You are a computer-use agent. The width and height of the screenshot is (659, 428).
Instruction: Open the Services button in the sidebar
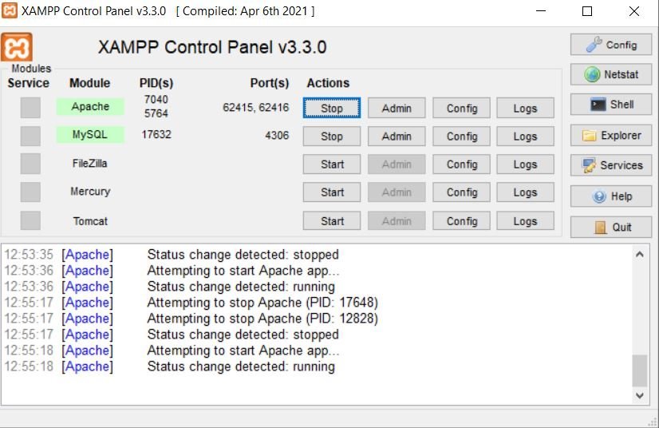(611, 165)
